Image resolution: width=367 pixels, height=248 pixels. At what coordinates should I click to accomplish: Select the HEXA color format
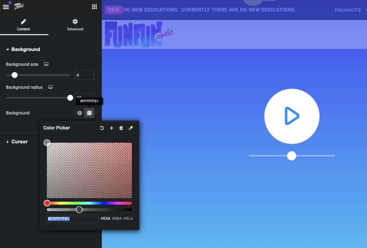tap(105, 219)
